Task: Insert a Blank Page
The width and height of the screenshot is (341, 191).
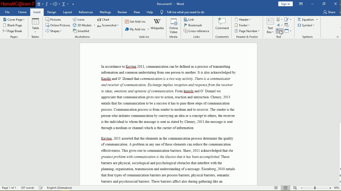Action: tap(13, 25)
